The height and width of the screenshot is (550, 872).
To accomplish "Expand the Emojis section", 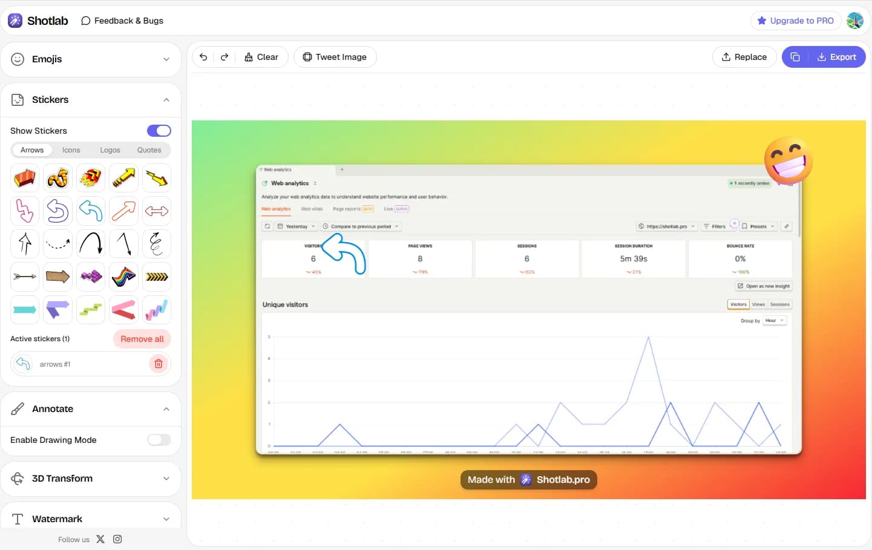I will (x=91, y=59).
